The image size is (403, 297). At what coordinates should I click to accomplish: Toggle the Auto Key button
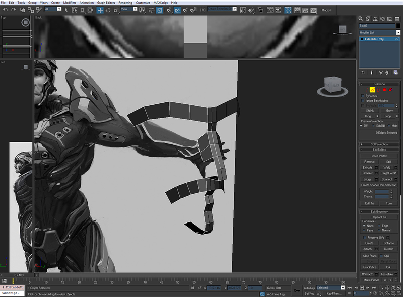pos(309,288)
